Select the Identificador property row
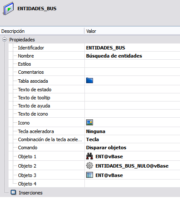 (x=94, y=48)
